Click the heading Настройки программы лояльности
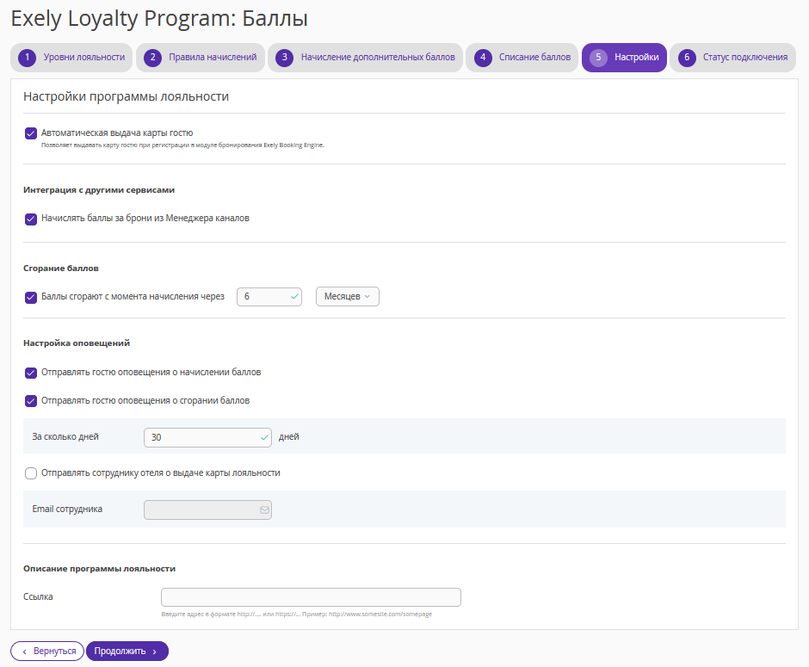Image resolution: width=809 pixels, height=667 pixels. [126, 97]
